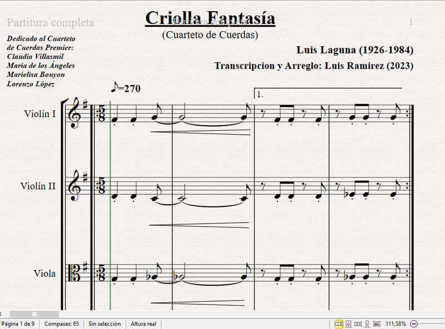This screenshot has width=445, height=329.
Task: Select the 'Criolla Fantasía' title text
Action: point(210,18)
